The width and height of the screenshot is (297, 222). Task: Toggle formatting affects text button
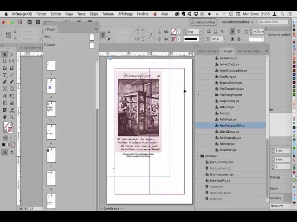(11, 138)
